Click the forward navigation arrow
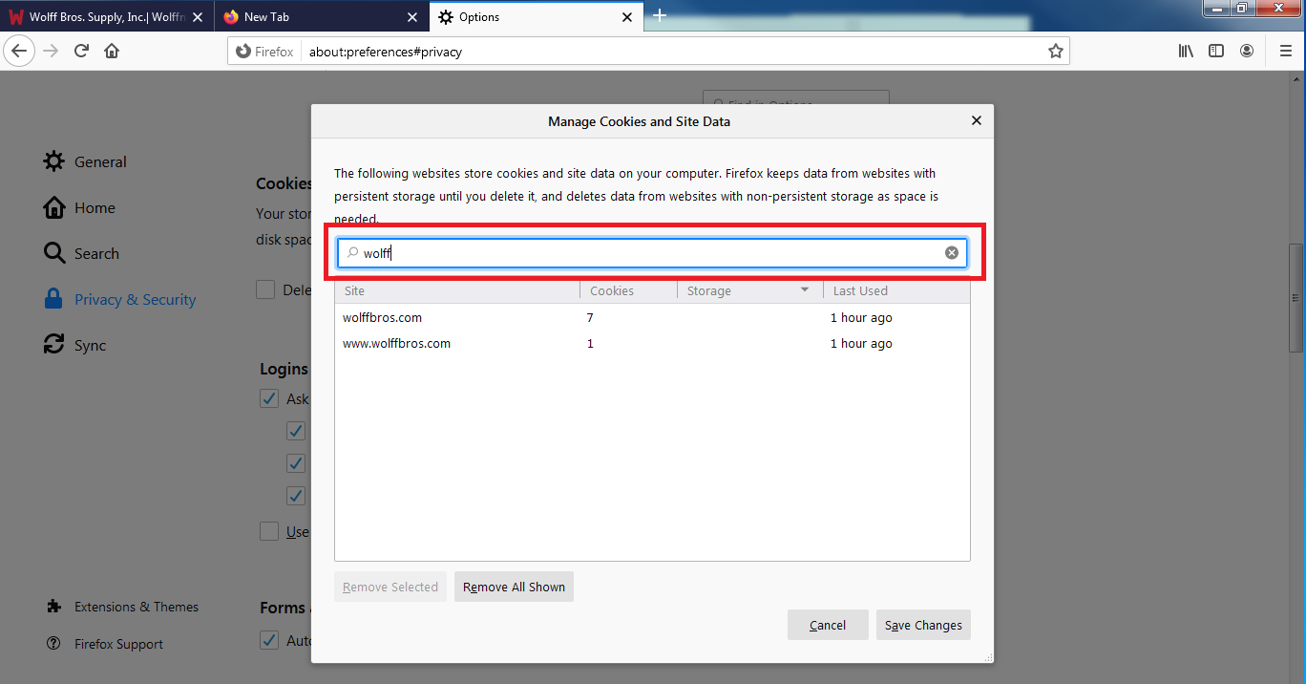The image size is (1306, 684). click(52, 52)
